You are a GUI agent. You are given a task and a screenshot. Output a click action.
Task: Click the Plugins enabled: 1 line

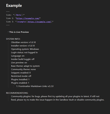[20, 83]
